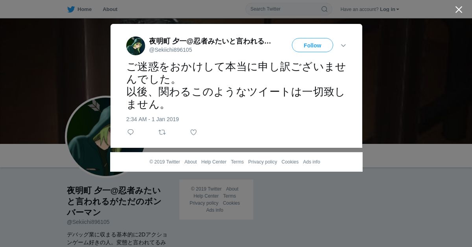Open Help Center link in modal footer
The height and width of the screenshot is (247, 472).
click(214, 162)
